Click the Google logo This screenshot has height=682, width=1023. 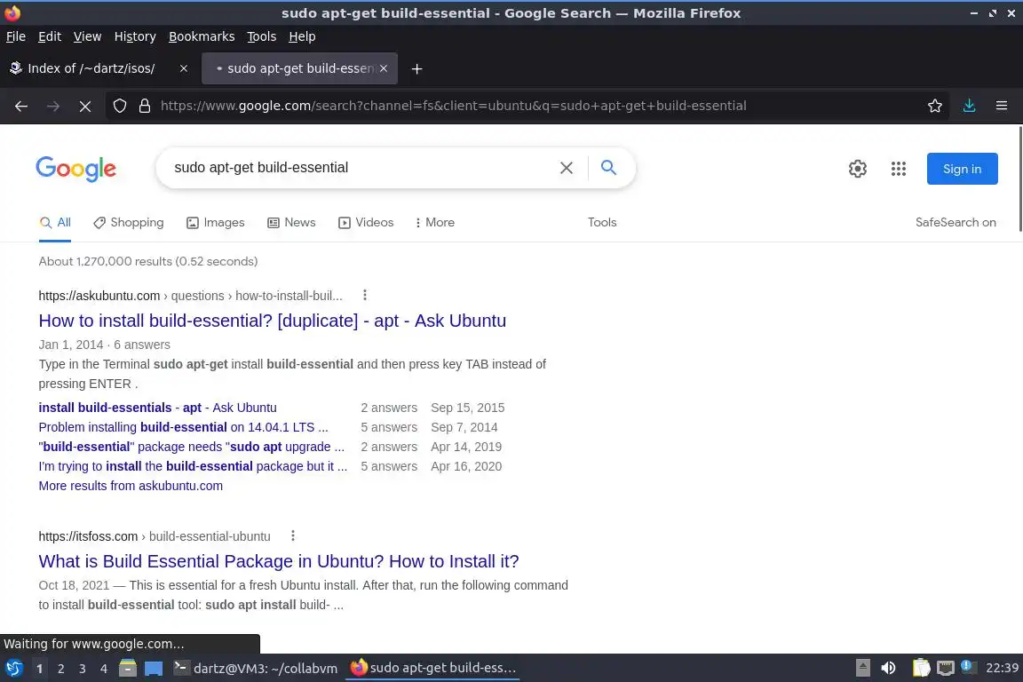(75, 169)
